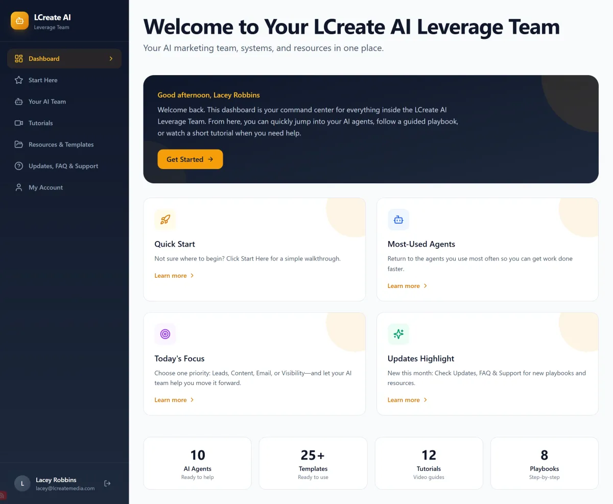Click the Ready to help text under AI Agents
The image size is (613, 504).
point(197,477)
